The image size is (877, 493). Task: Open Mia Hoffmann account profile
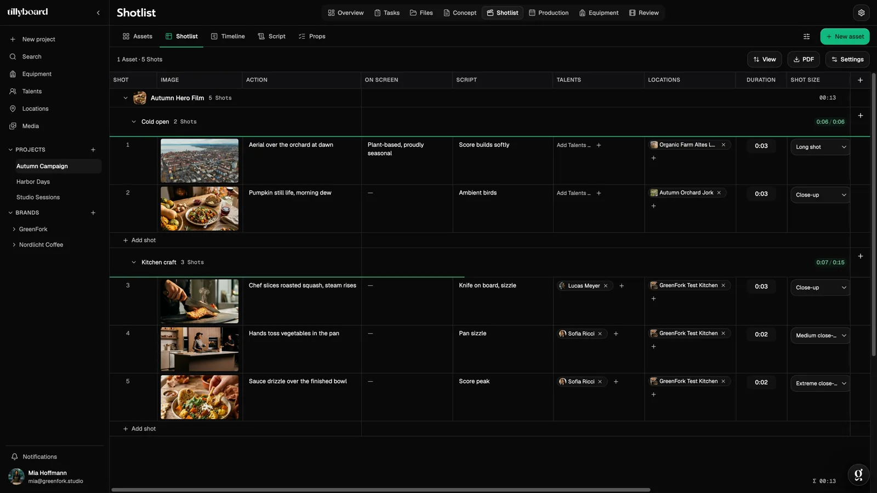coord(46,477)
